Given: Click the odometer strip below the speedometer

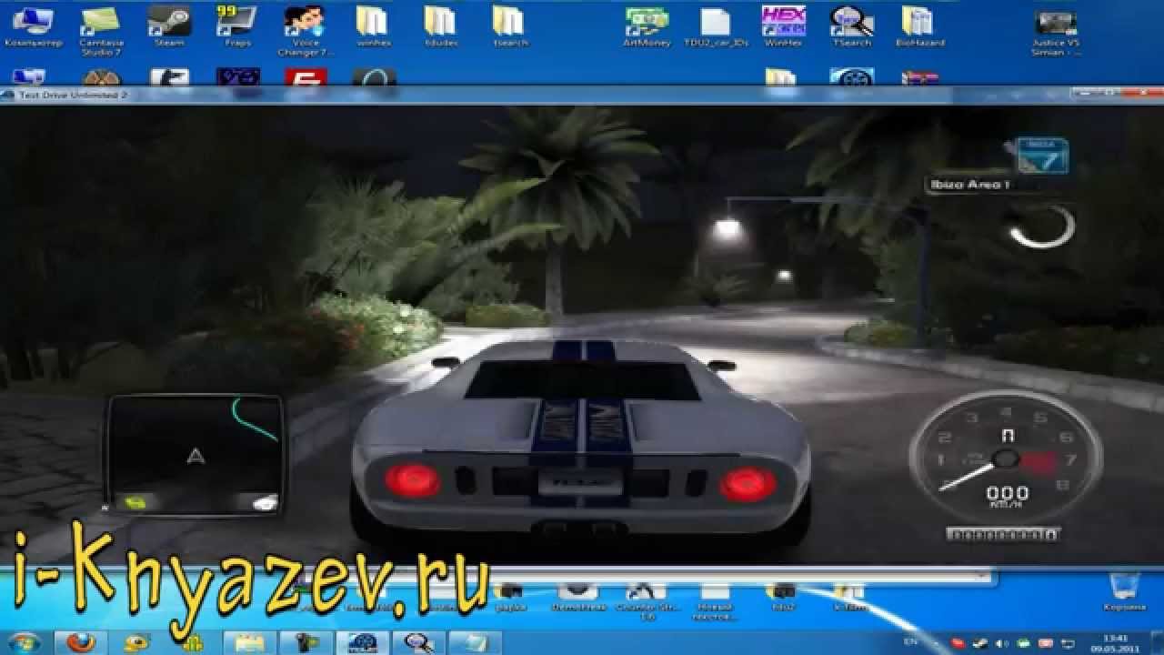Looking at the screenshot, I should click(x=1002, y=534).
